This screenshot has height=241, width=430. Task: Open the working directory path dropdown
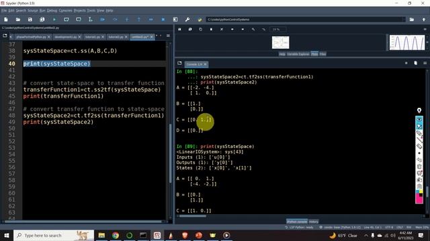point(403,19)
